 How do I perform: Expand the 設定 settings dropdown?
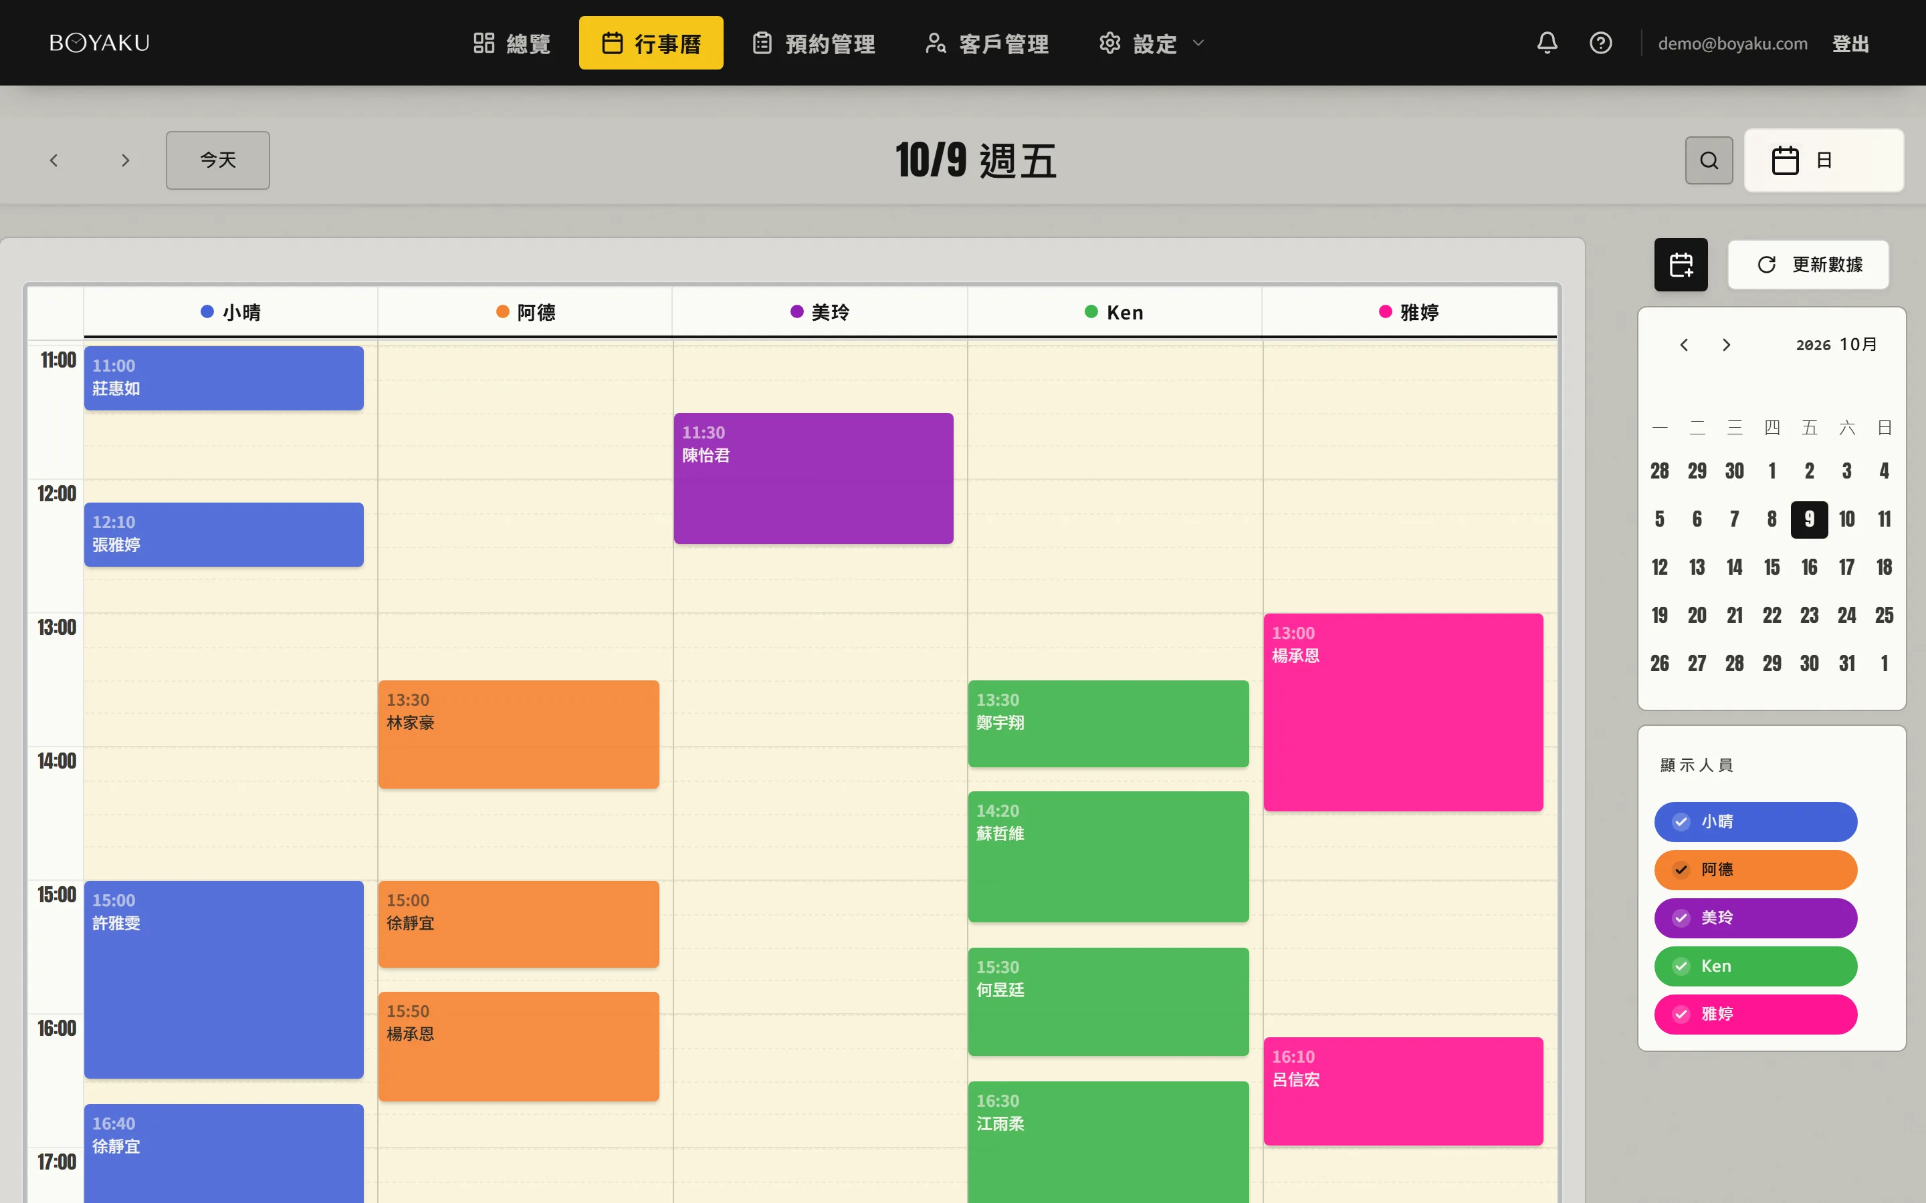pyautogui.click(x=1152, y=43)
